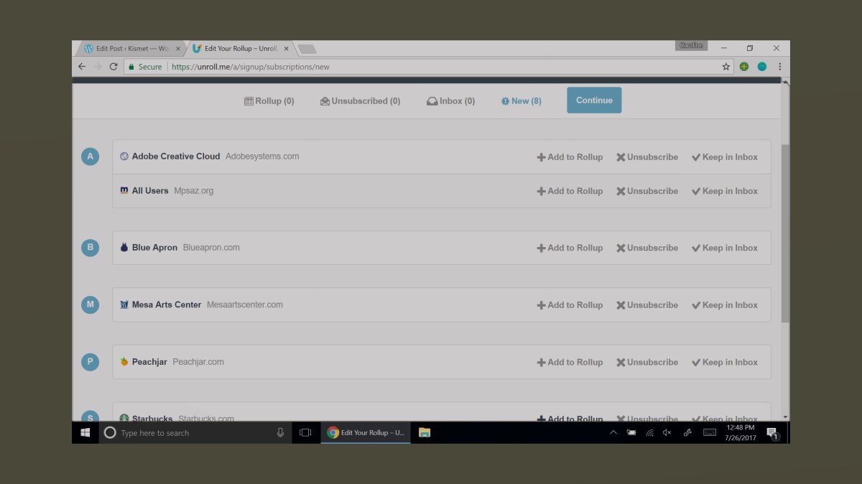Screen dimensions: 862x484
Task: Open the Caroline profile menu
Action: 691,45
